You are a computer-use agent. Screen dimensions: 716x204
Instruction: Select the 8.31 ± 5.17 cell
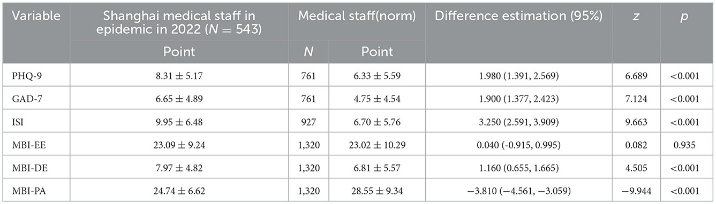(x=177, y=76)
